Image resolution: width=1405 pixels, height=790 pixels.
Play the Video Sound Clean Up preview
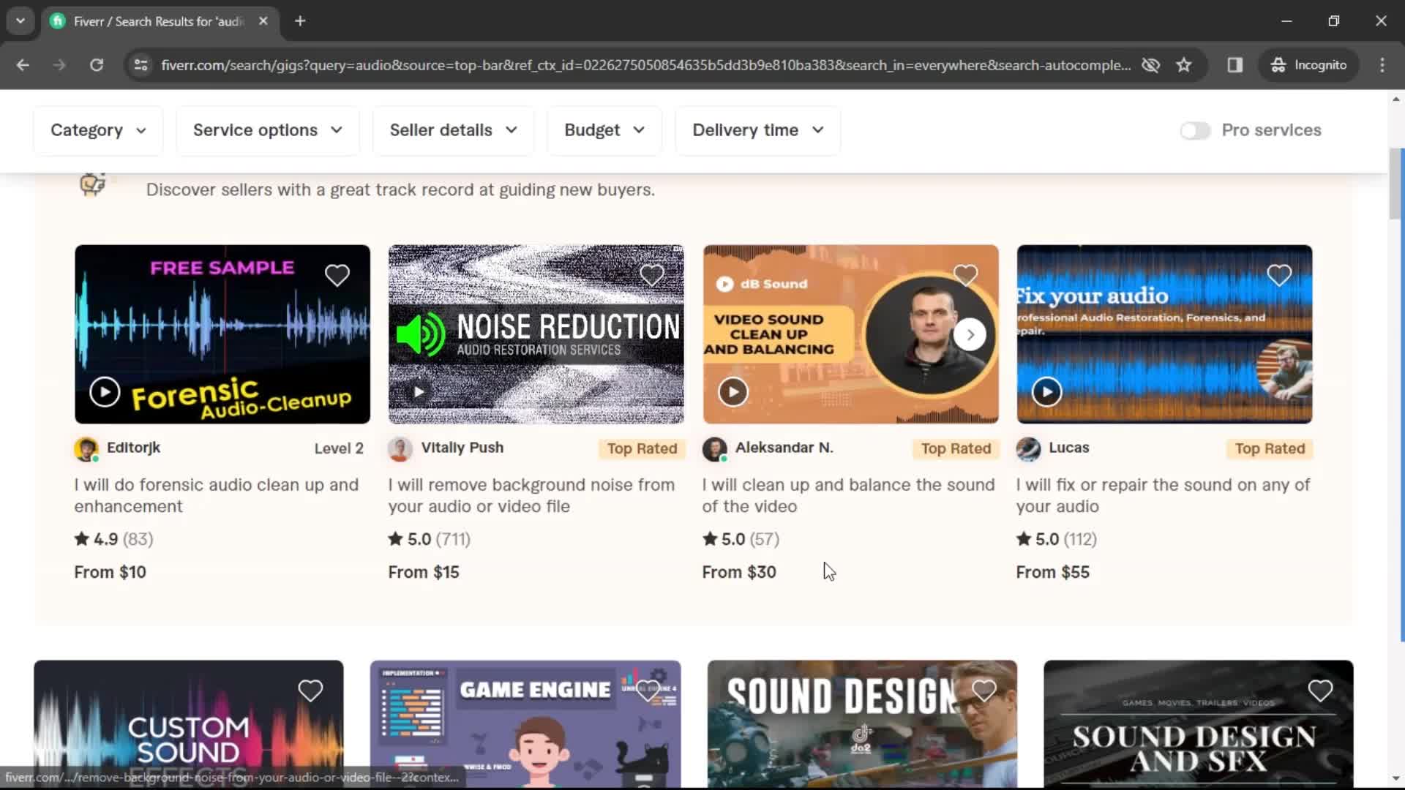tap(733, 392)
